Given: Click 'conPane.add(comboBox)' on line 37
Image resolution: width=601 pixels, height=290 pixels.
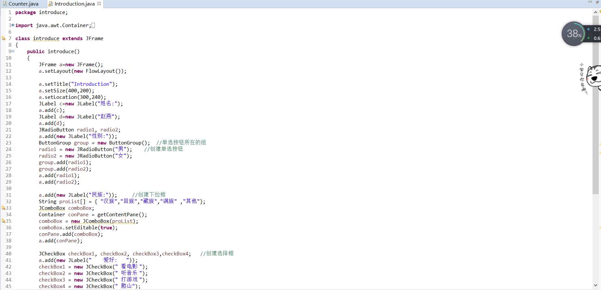Looking at the screenshot, I should tap(69, 234).
